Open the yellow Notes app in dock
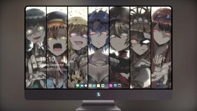 click(x=98, y=85)
